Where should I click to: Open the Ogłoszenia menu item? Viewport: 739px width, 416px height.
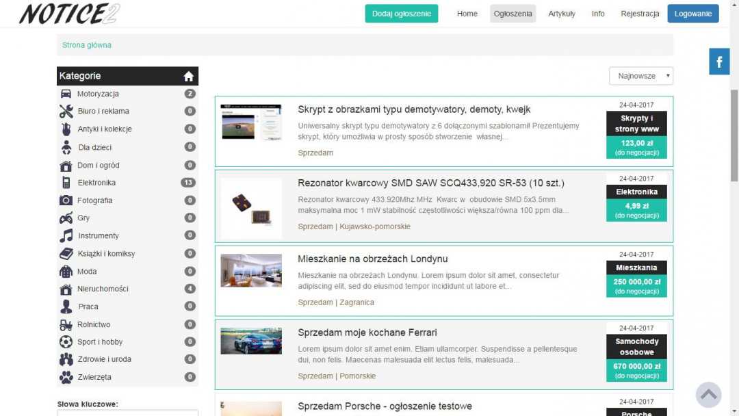(513, 14)
